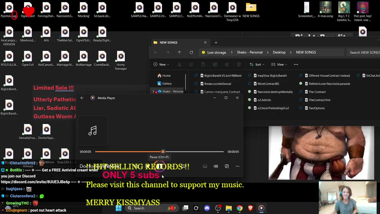Open Windows Start menu
380x214 pixels.
(118, 208)
